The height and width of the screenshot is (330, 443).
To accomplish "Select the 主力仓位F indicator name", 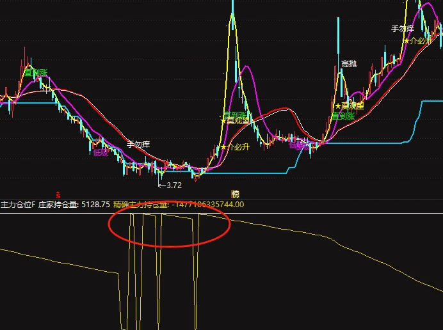I will 18,205.
